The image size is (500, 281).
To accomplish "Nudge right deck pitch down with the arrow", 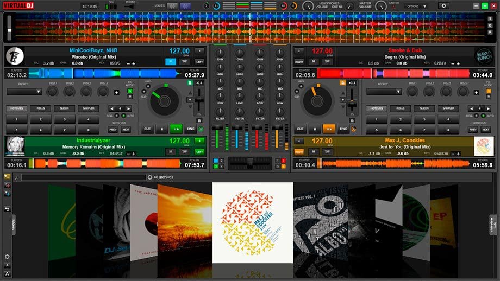I will 343,107.
